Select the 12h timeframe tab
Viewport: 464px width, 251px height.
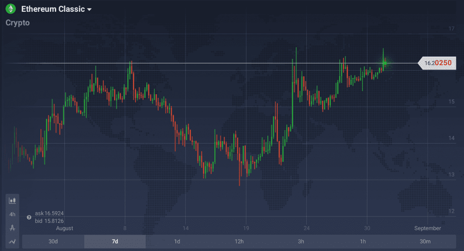(x=239, y=241)
